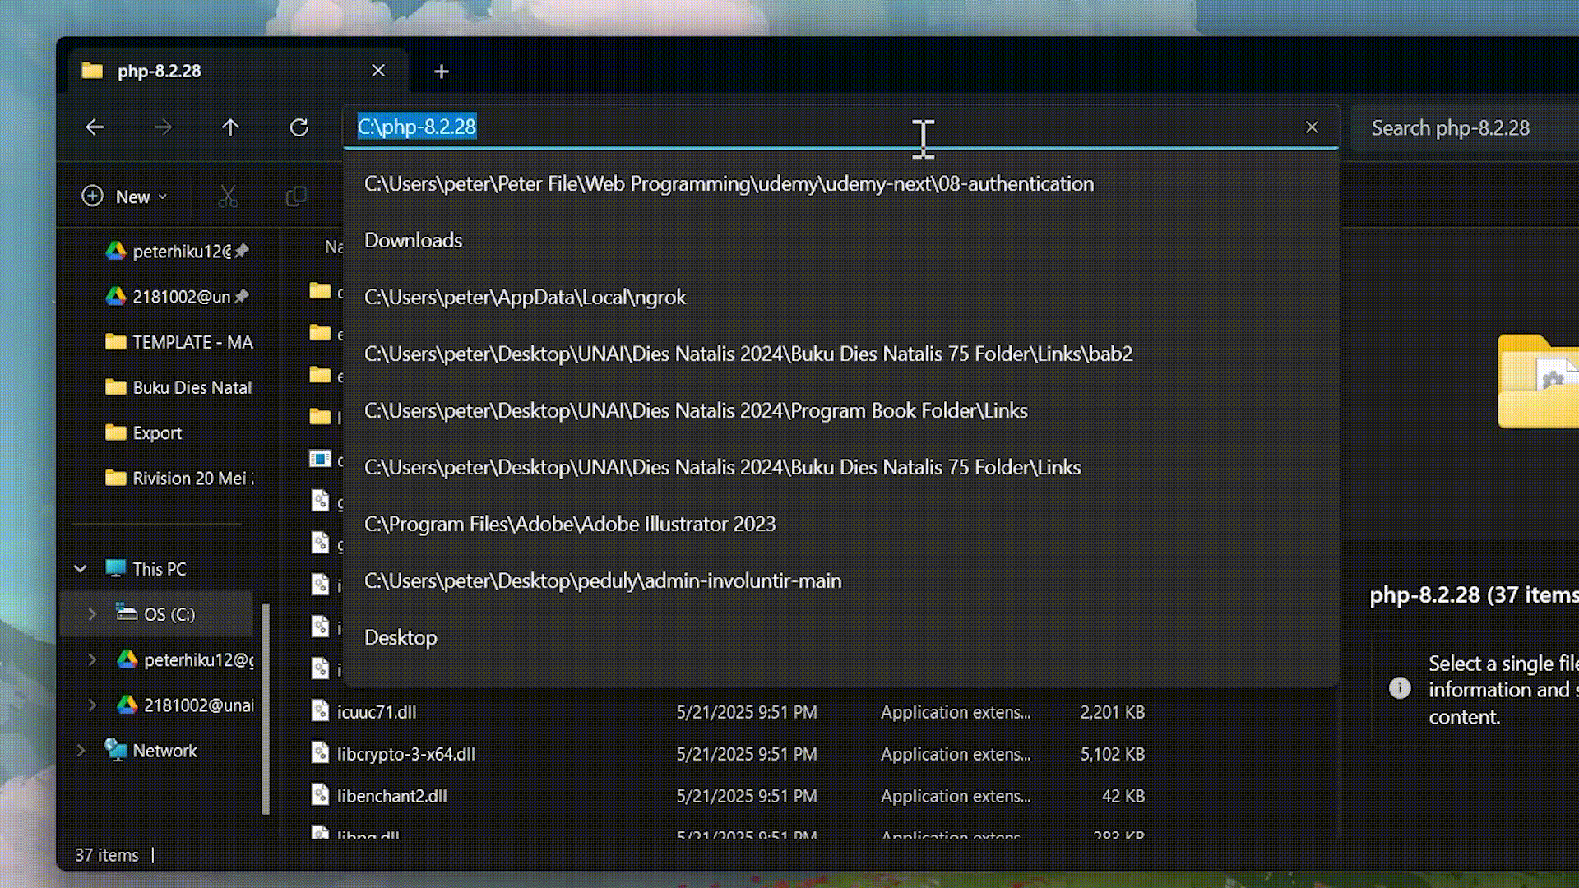Image resolution: width=1579 pixels, height=888 pixels.
Task: Click the 37 items status text
Action: coord(107,855)
